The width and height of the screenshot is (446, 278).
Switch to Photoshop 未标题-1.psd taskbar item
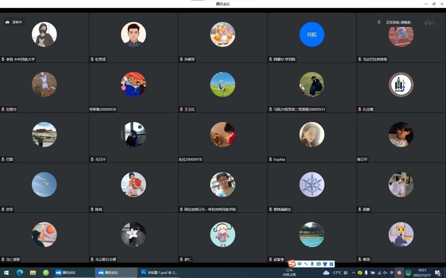(159, 273)
